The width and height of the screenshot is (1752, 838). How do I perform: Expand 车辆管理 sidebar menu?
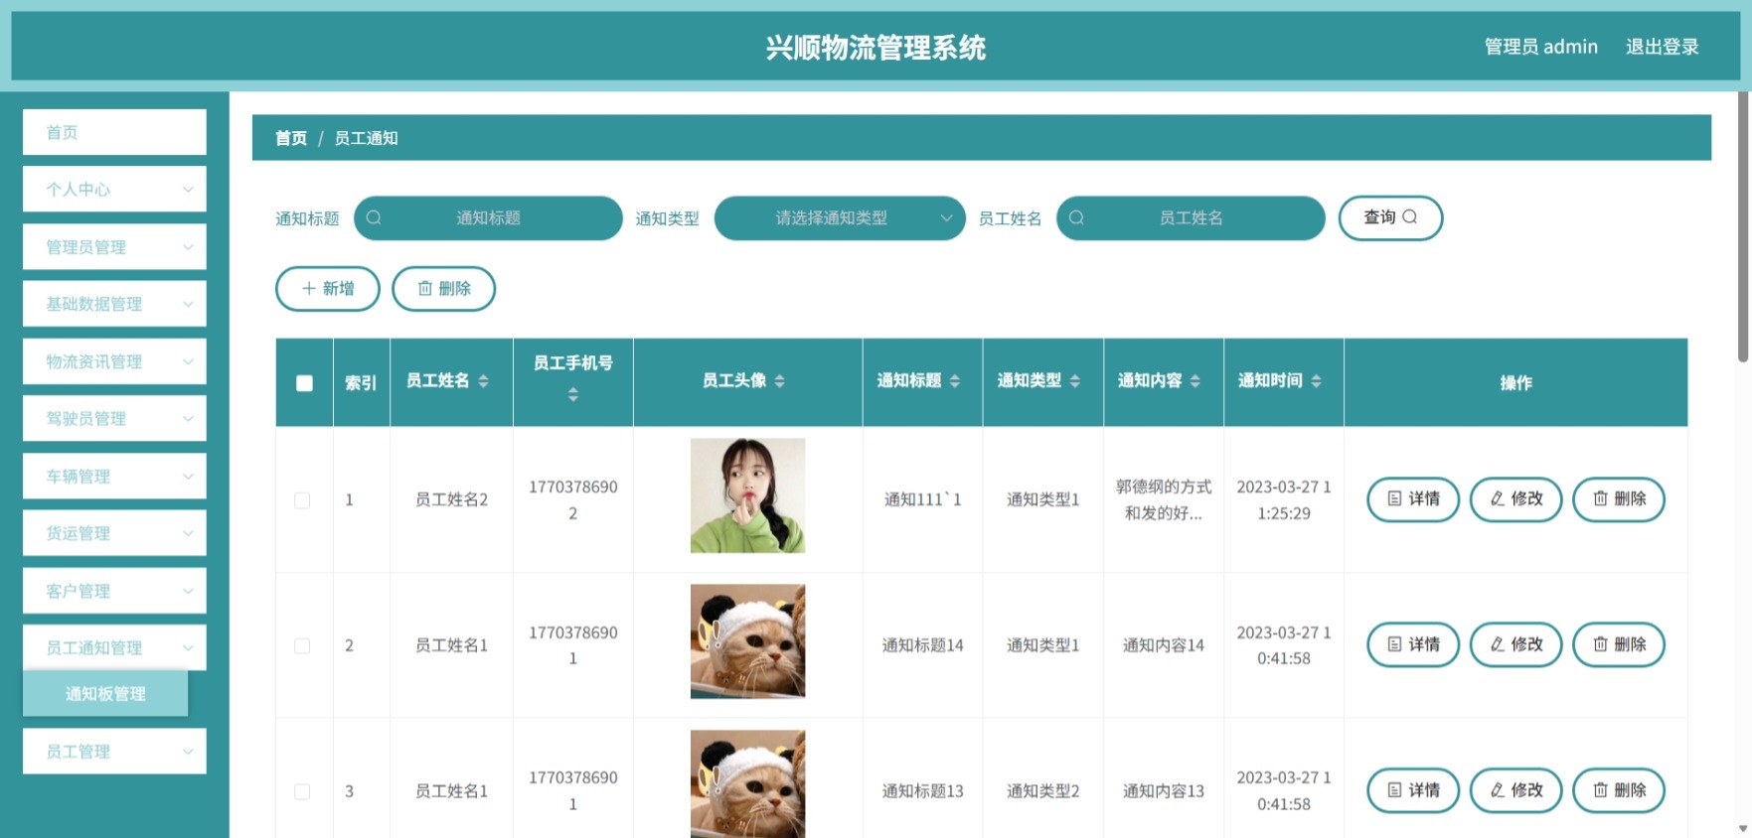[x=114, y=477]
